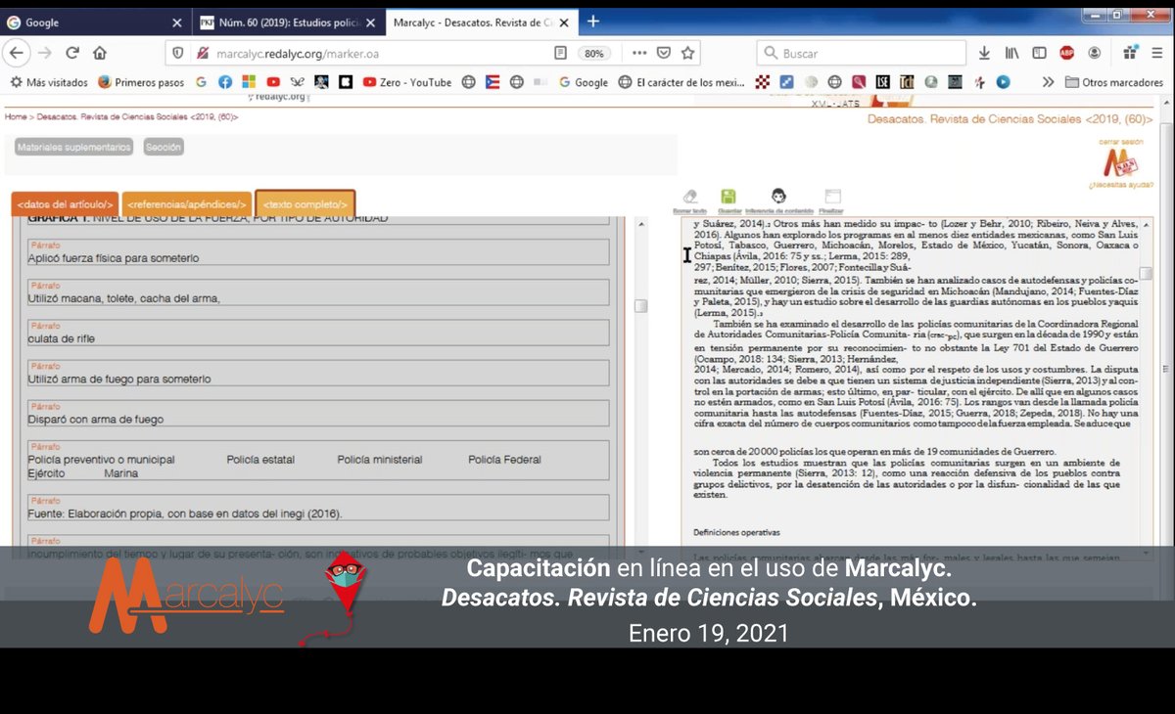Click the Guardar save icon
The image size is (1175, 714).
point(728,197)
